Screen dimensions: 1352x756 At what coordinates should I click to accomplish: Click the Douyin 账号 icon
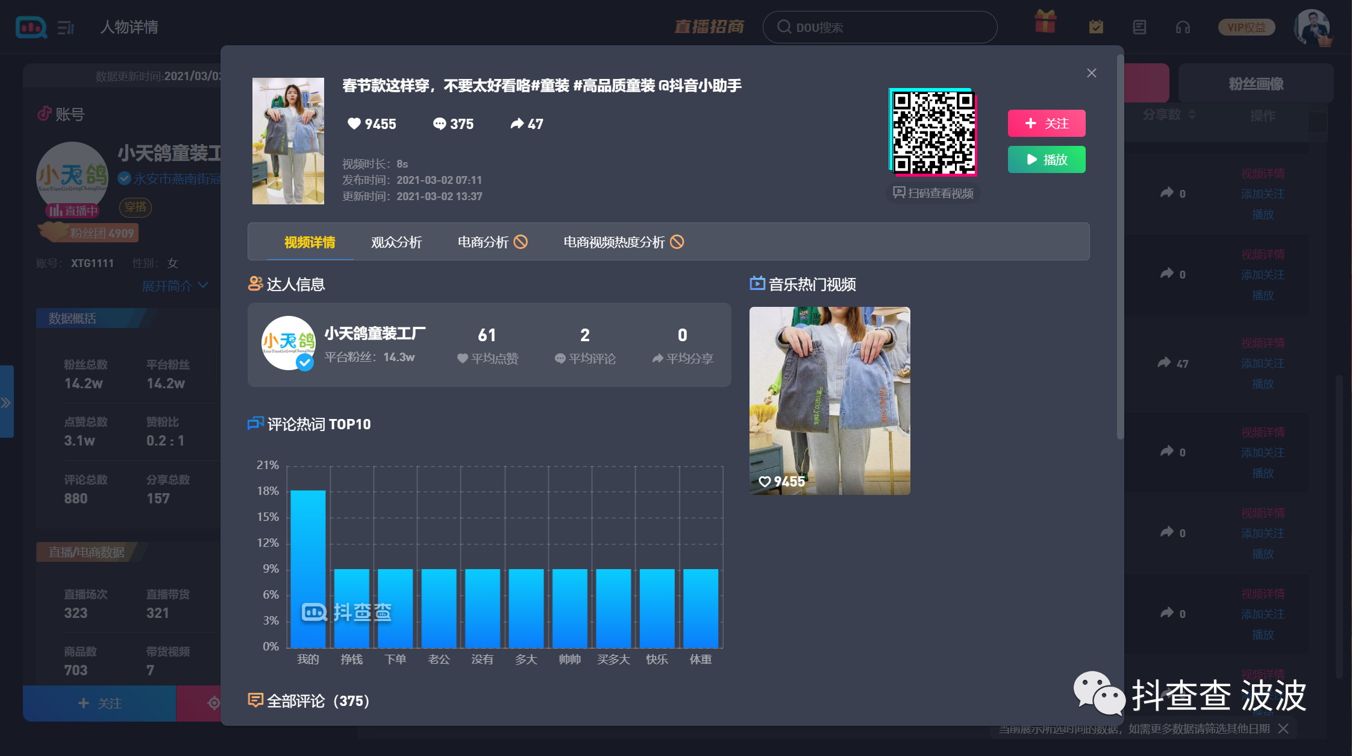point(45,113)
